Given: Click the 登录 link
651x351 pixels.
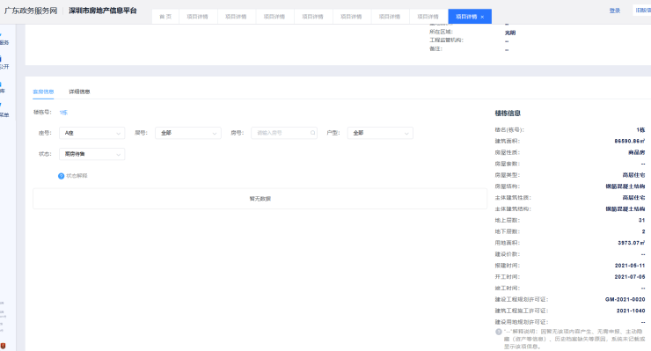Looking at the screenshot, I should (x=614, y=11).
